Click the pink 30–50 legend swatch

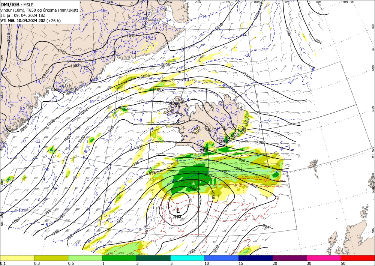pyautogui.click(x=324, y=258)
